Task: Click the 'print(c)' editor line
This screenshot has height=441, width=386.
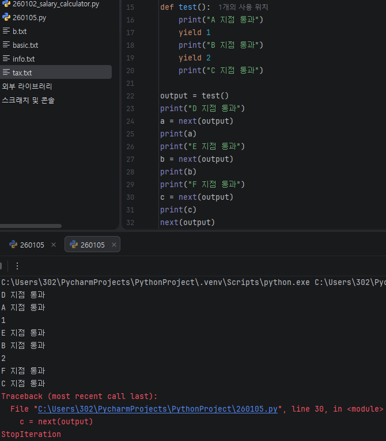Action: pyautogui.click(x=178, y=210)
